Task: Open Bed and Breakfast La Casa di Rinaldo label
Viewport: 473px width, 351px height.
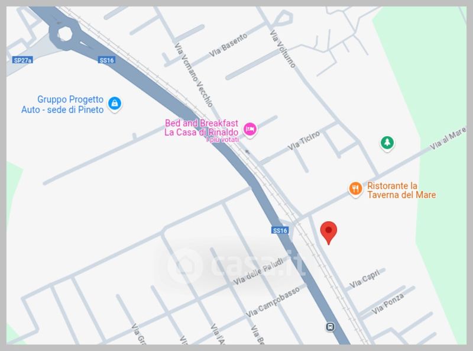Action: tap(202, 128)
